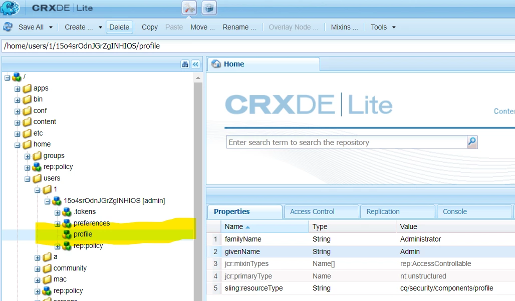Collapse the home folder
Image resolution: width=515 pixels, height=301 pixels.
18,145
